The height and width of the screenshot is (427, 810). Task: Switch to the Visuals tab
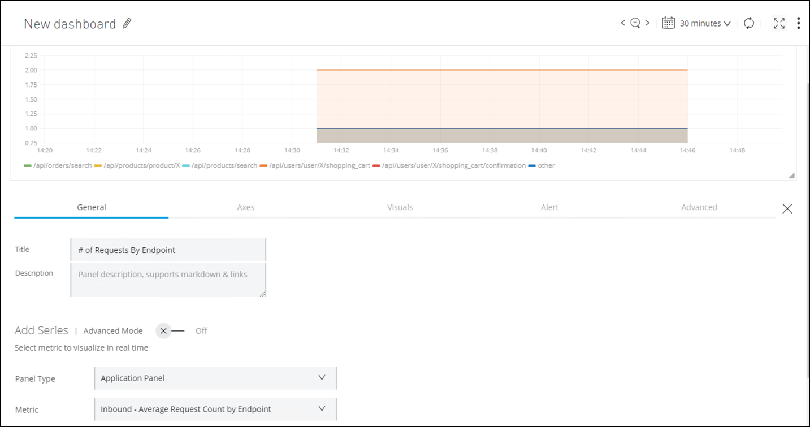point(400,207)
